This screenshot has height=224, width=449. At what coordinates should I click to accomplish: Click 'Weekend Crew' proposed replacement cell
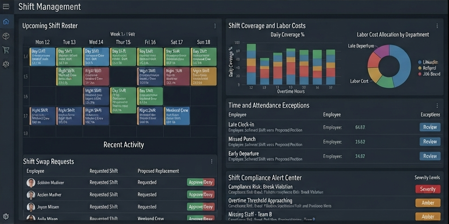pyautogui.click(x=150, y=219)
